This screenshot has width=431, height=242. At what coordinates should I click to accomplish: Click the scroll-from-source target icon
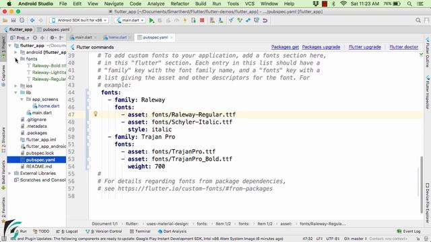35,38
